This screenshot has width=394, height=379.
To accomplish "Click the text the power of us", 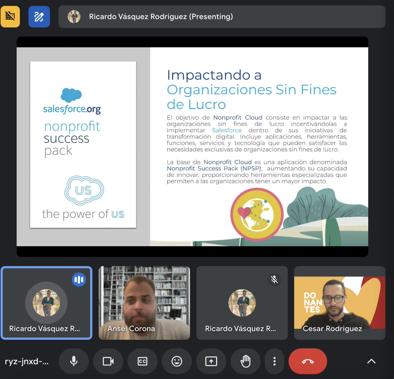I will 83,214.
